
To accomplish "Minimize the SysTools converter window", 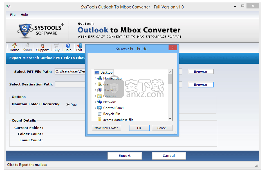I will click(235, 6).
